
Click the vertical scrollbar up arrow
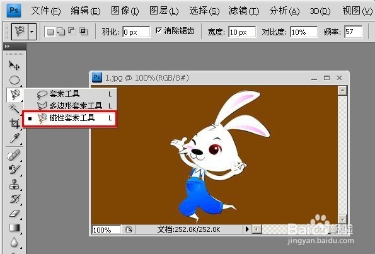coord(342,91)
